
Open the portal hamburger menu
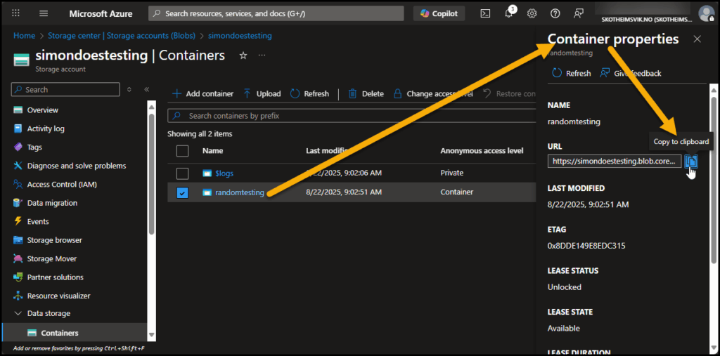coord(44,13)
